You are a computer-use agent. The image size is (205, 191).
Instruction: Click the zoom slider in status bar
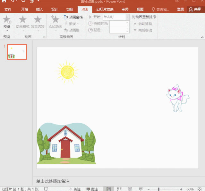pos(158,189)
